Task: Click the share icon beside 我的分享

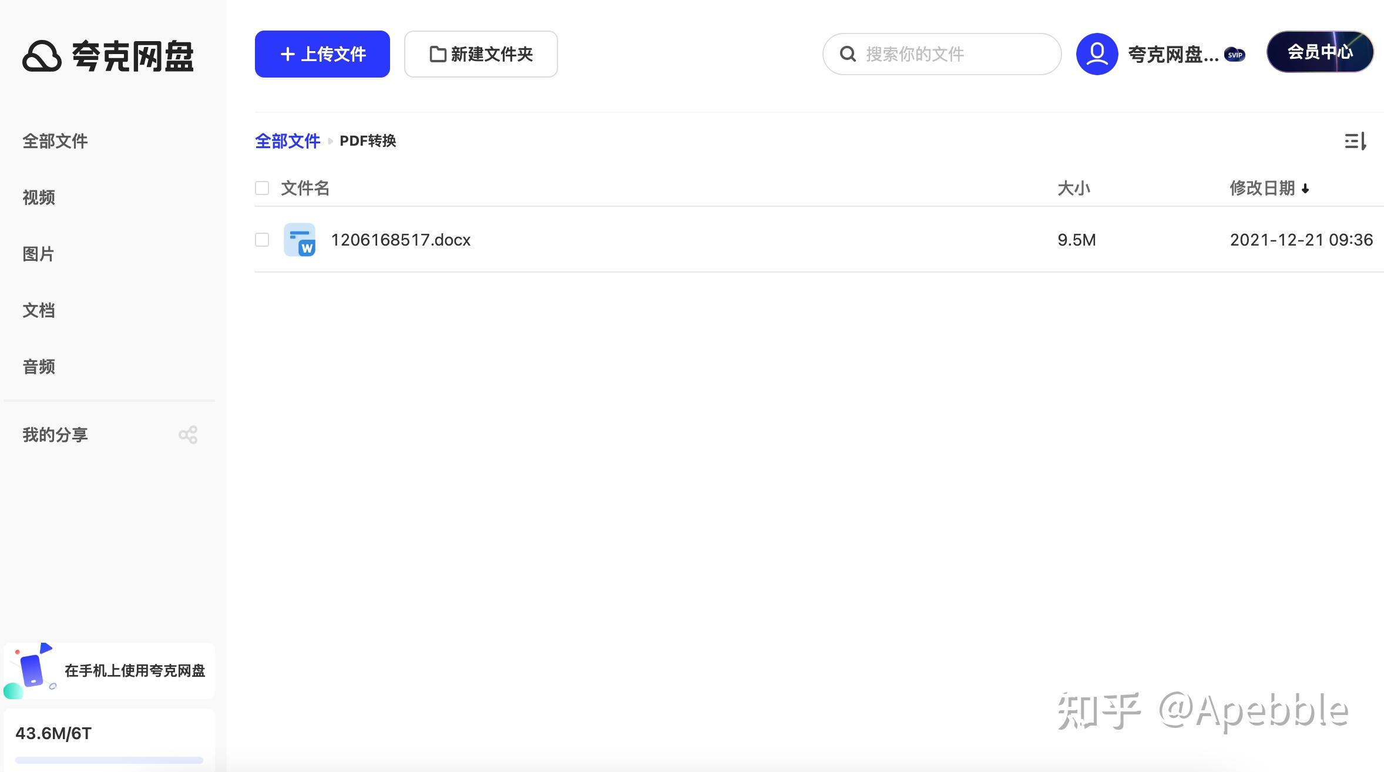Action: (x=188, y=435)
